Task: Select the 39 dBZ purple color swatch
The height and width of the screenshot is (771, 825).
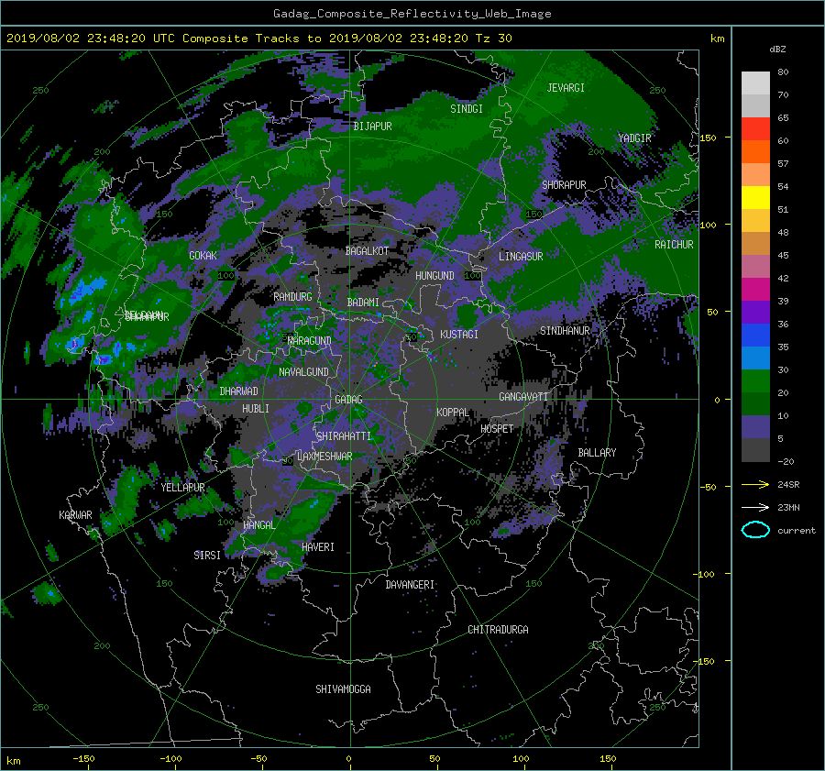Action: 755,313
